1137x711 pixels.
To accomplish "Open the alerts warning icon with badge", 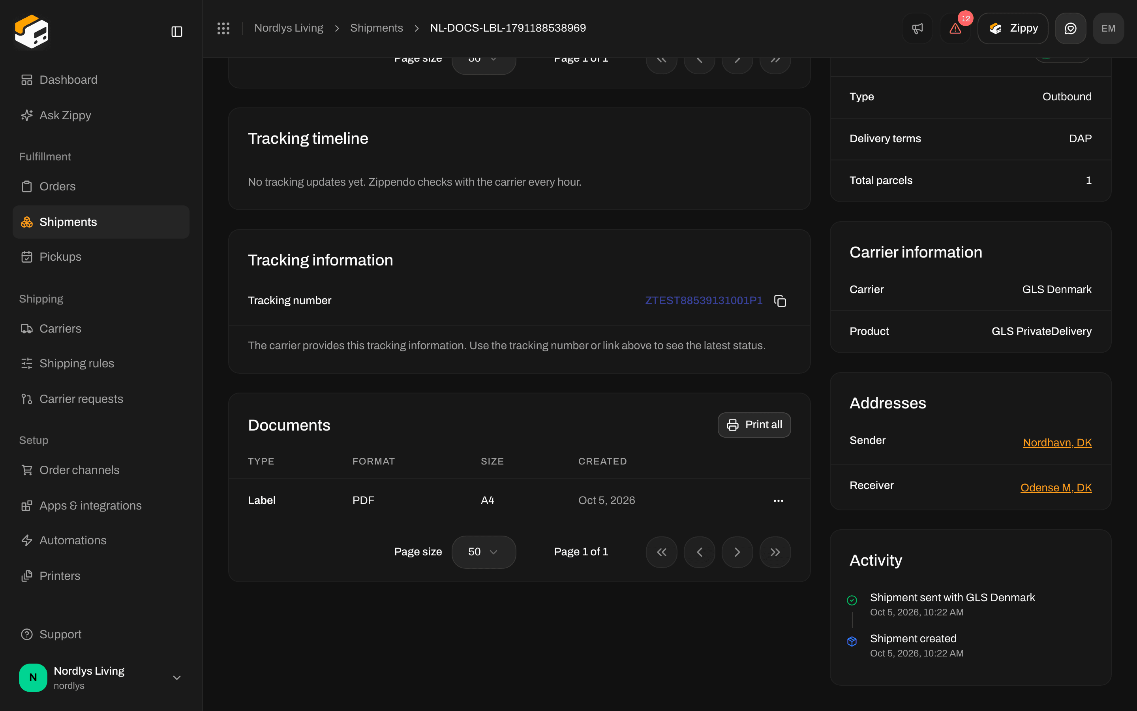I will coord(955,28).
